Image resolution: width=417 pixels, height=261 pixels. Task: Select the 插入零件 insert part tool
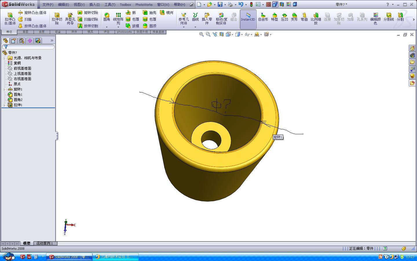[207, 19]
